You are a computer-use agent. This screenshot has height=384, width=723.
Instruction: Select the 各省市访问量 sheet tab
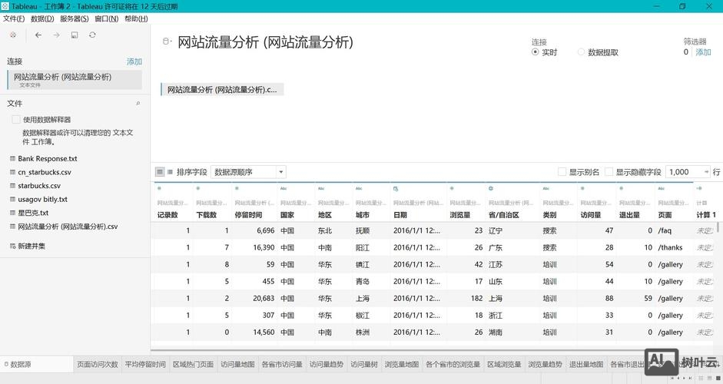coord(282,364)
